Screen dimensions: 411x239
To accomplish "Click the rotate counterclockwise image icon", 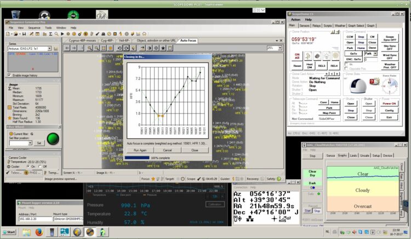I will 119,48.
